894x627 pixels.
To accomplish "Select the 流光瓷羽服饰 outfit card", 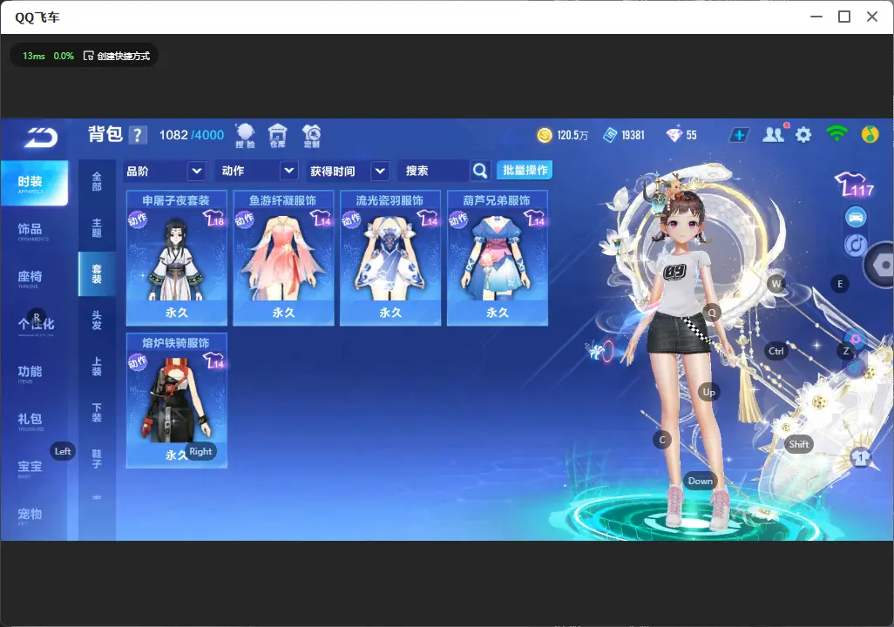I will (390, 259).
